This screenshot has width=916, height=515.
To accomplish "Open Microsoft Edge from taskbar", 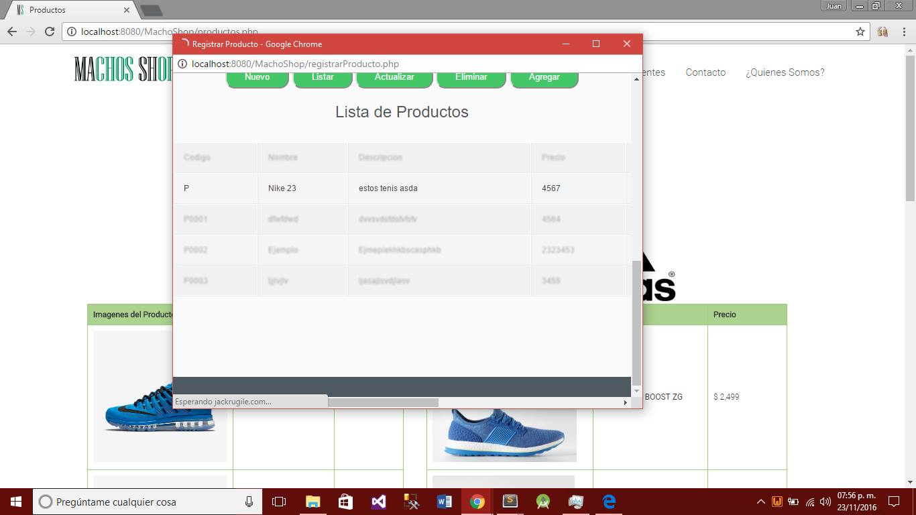I will coord(609,502).
